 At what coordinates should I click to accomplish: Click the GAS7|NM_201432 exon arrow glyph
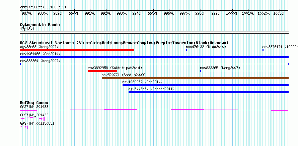click(x=43, y=119)
